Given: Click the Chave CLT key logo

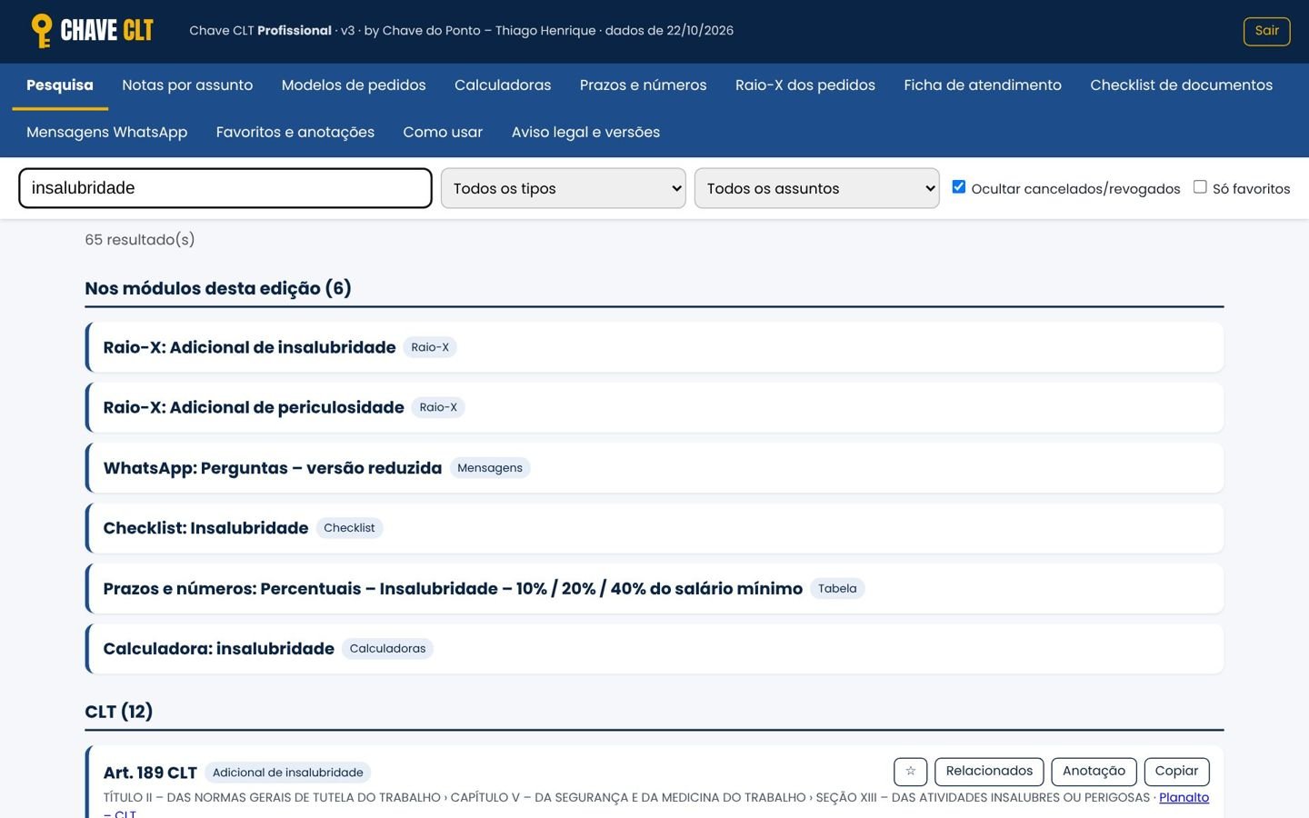Looking at the screenshot, I should click(x=92, y=31).
